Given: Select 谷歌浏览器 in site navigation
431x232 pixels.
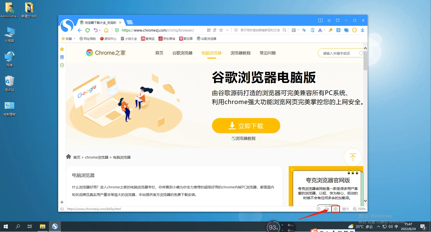Looking at the screenshot, I should 182,53.
